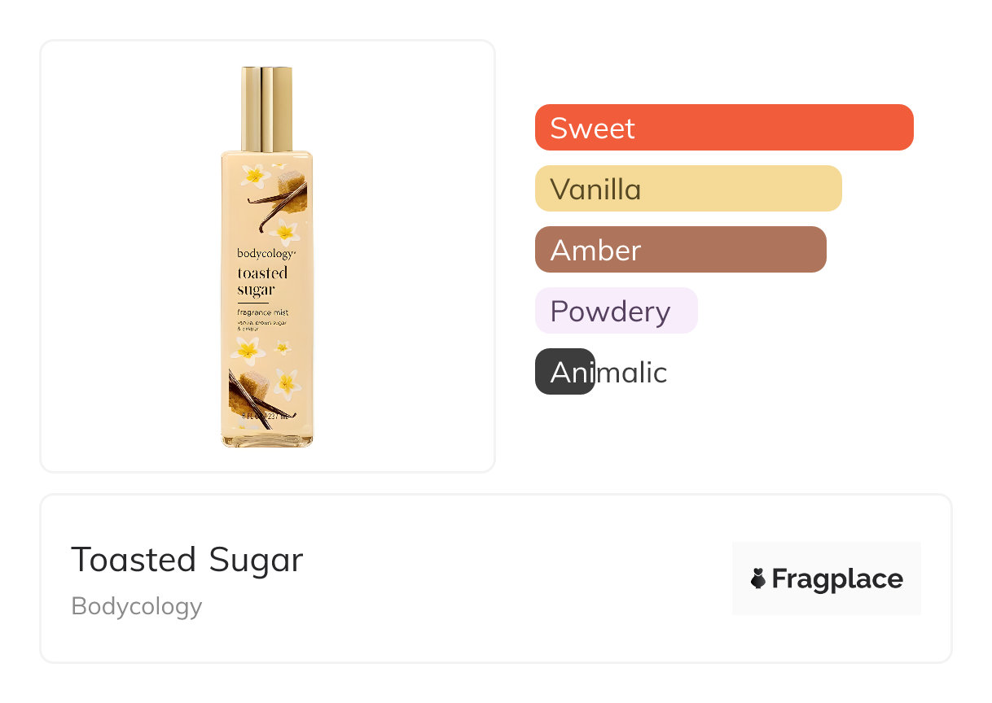Click the 'Sweet' label text
Screen dimensions: 992x703
point(592,128)
